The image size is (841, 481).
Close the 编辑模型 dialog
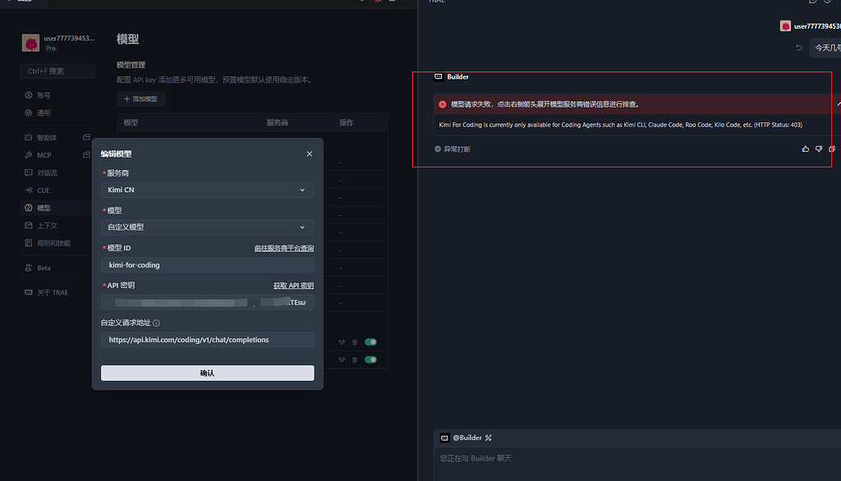point(310,153)
